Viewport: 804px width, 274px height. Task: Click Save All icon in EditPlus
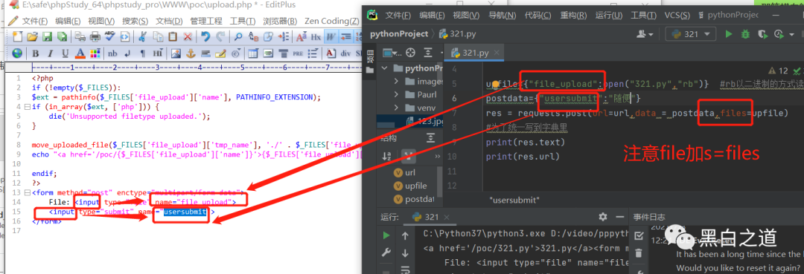pyautogui.click(x=62, y=36)
